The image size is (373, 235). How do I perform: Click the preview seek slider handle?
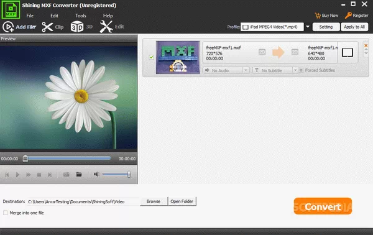pyautogui.click(x=25, y=159)
